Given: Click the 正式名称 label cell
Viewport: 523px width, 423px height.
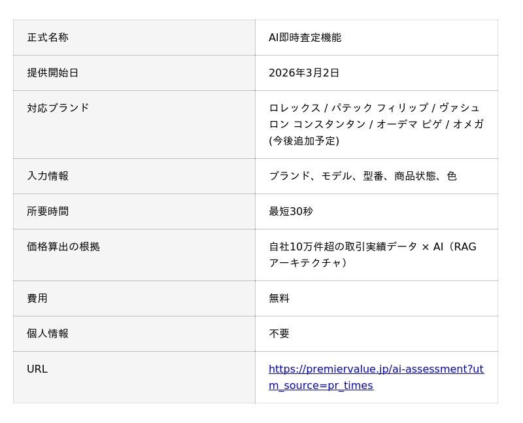Looking at the screenshot, I should 48,38.
